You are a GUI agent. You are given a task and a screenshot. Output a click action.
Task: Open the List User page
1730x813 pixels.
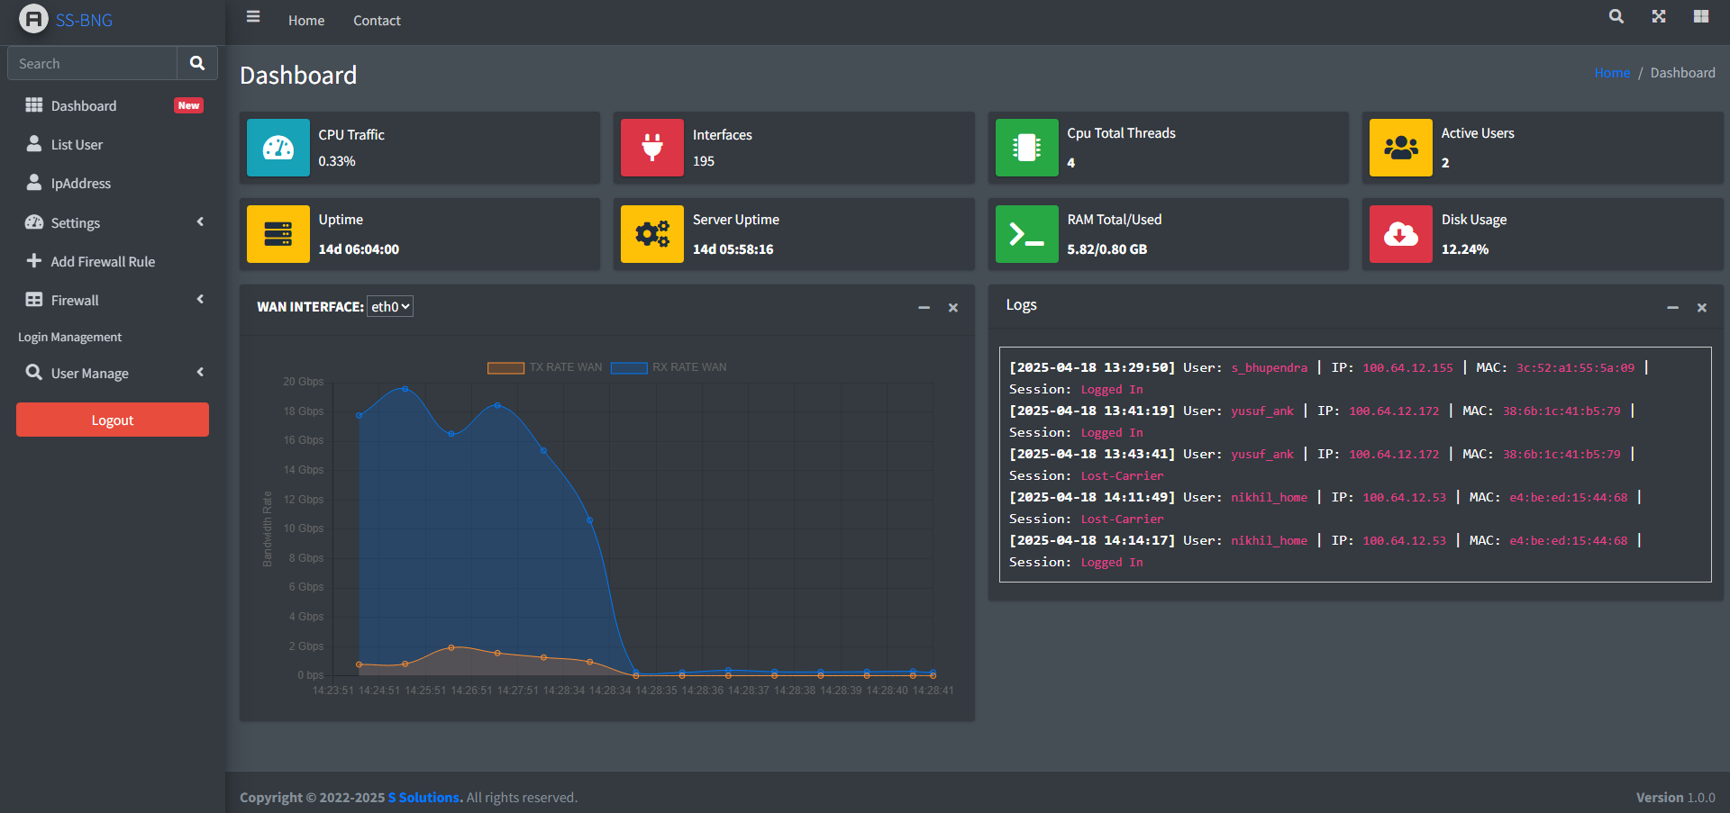[x=113, y=144]
